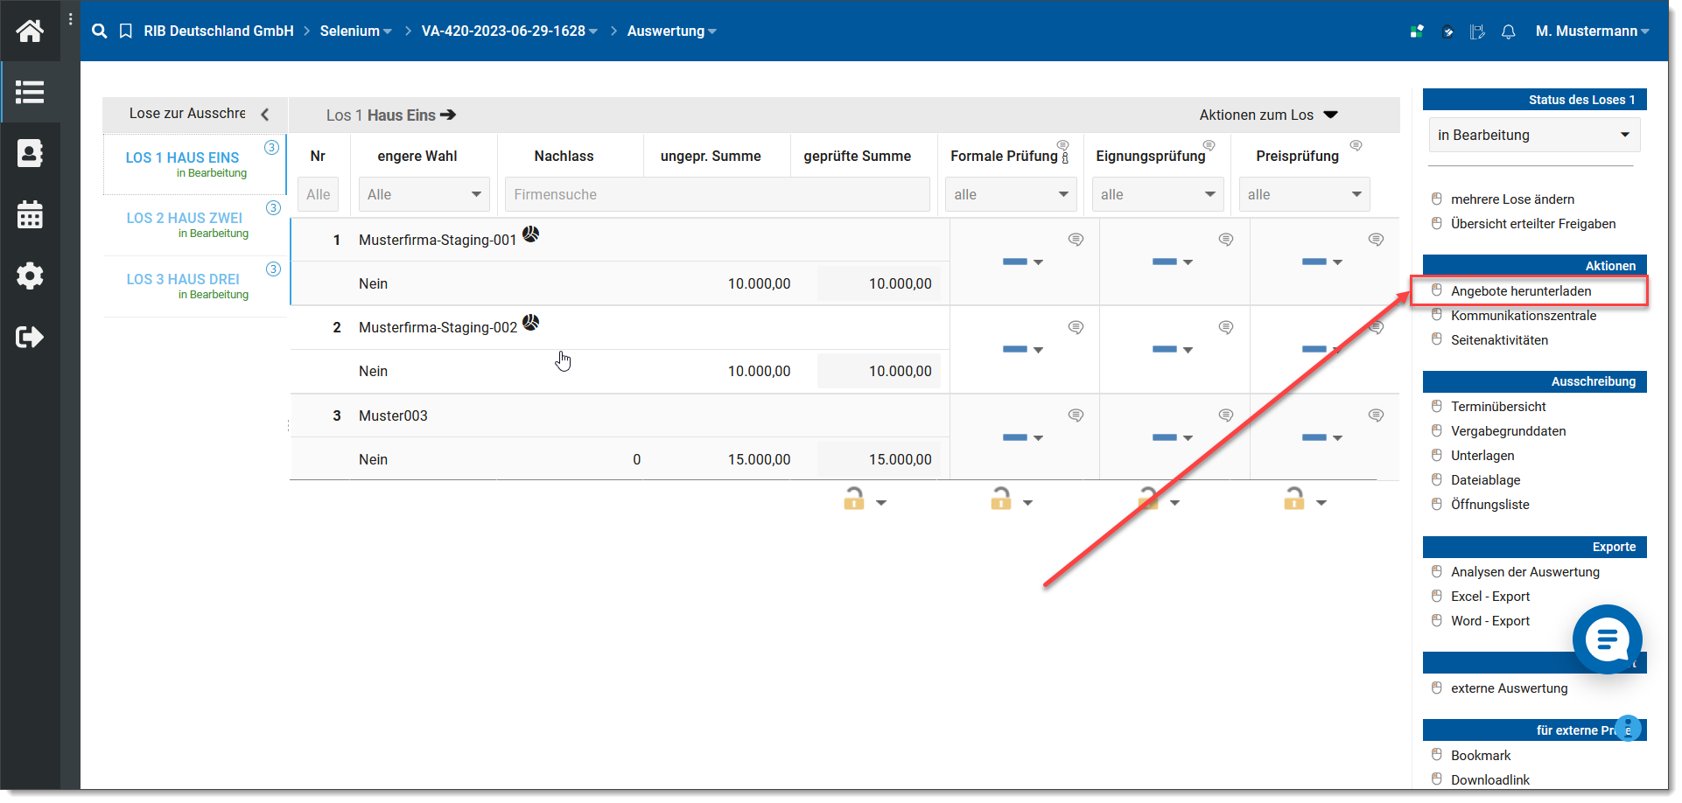The image size is (1682, 803).
Task: Open the Auswertung breadcrumb menu
Action: click(x=671, y=31)
